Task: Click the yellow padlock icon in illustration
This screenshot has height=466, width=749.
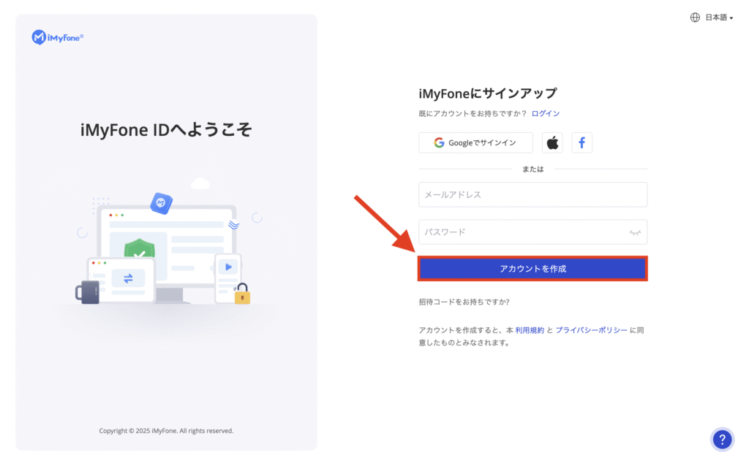Action: tap(242, 294)
